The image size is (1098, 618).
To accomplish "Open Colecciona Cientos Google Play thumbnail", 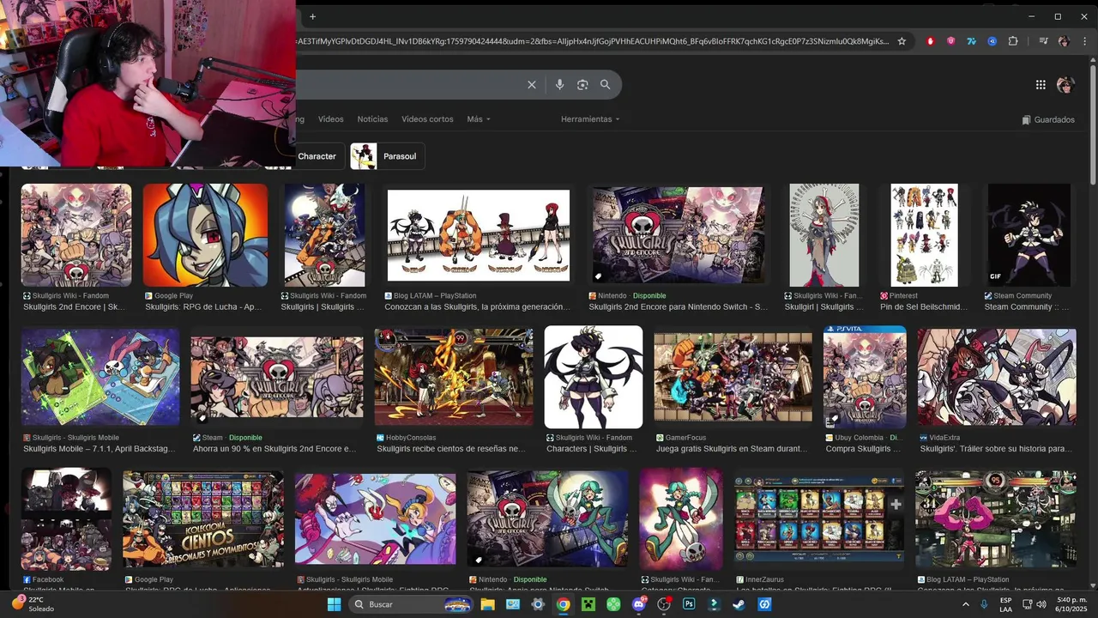I will click(203, 518).
